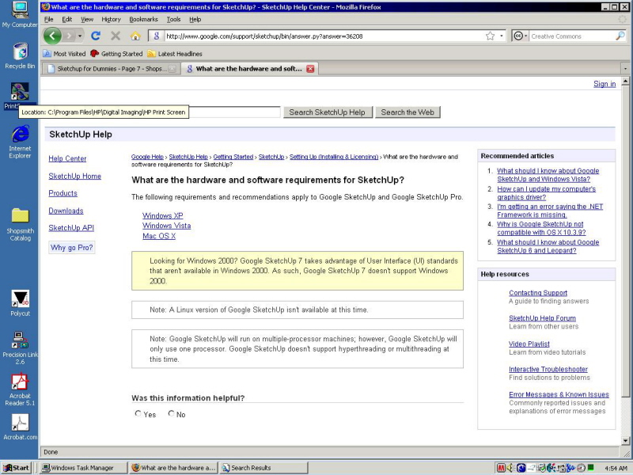Click the system clock showing 4:54 AM
This screenshot has width=633, height=475.
click(x=616, y=468)
